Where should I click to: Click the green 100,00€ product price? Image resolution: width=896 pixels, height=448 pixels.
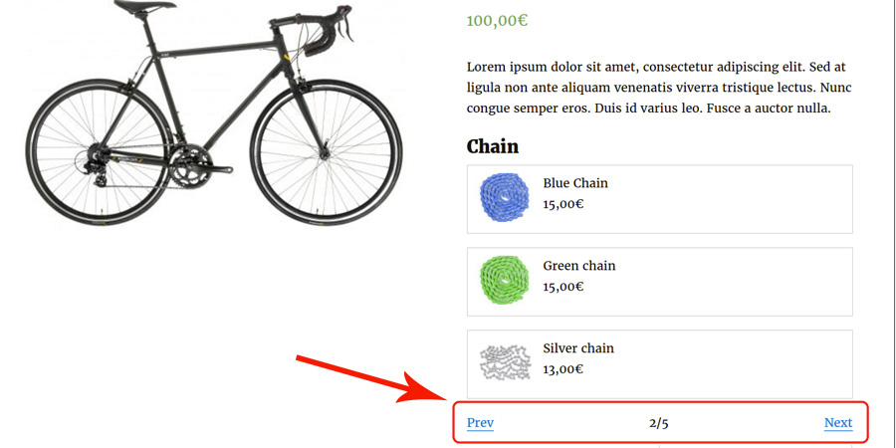(x=497, y=20)
